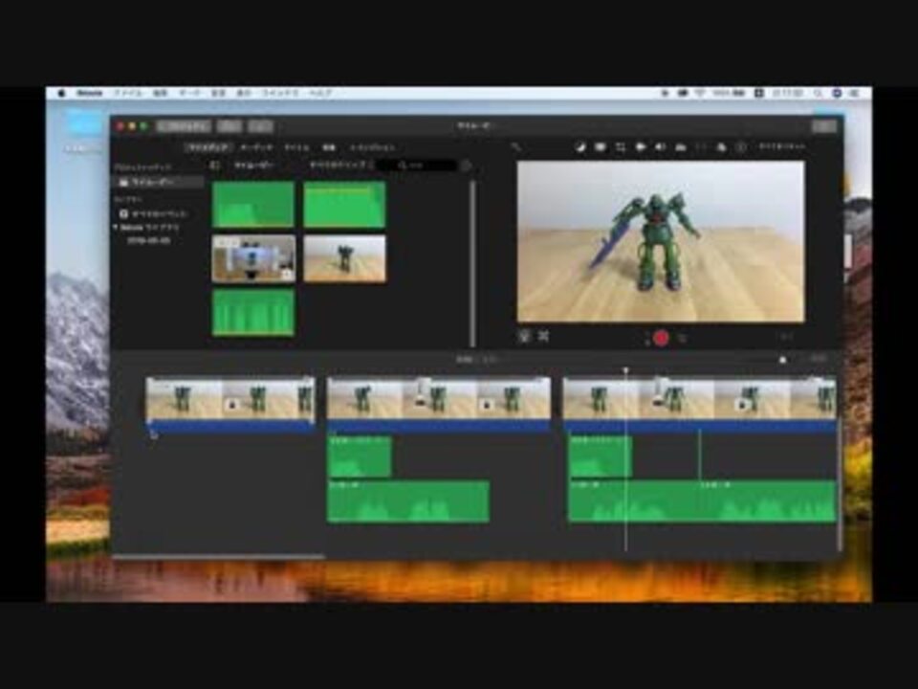Screen dimensions: 918x689
Task: Select the desktop folder icon behind iMovie
Action: (82, 124)
